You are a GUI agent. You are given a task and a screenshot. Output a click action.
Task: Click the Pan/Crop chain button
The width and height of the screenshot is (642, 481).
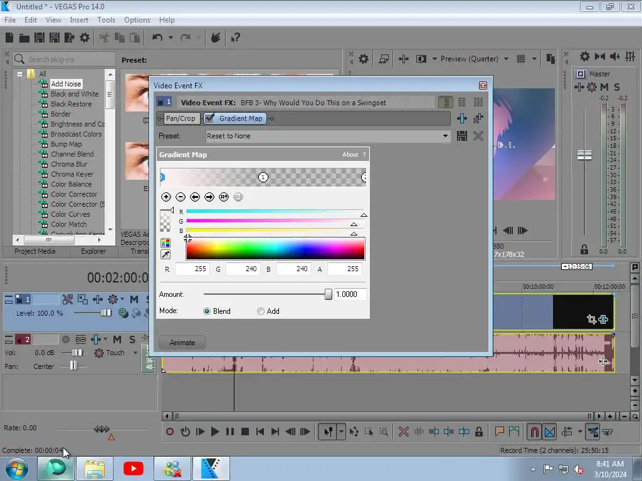pyautogui.click(x=181, y=118)
